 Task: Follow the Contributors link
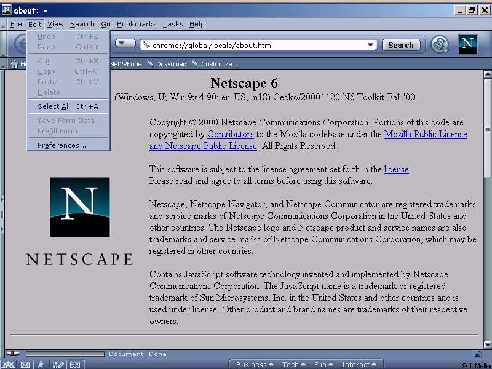[230, 134]
